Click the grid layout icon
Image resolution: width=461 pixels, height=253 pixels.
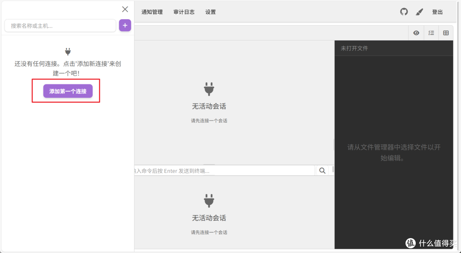(446, 33)
